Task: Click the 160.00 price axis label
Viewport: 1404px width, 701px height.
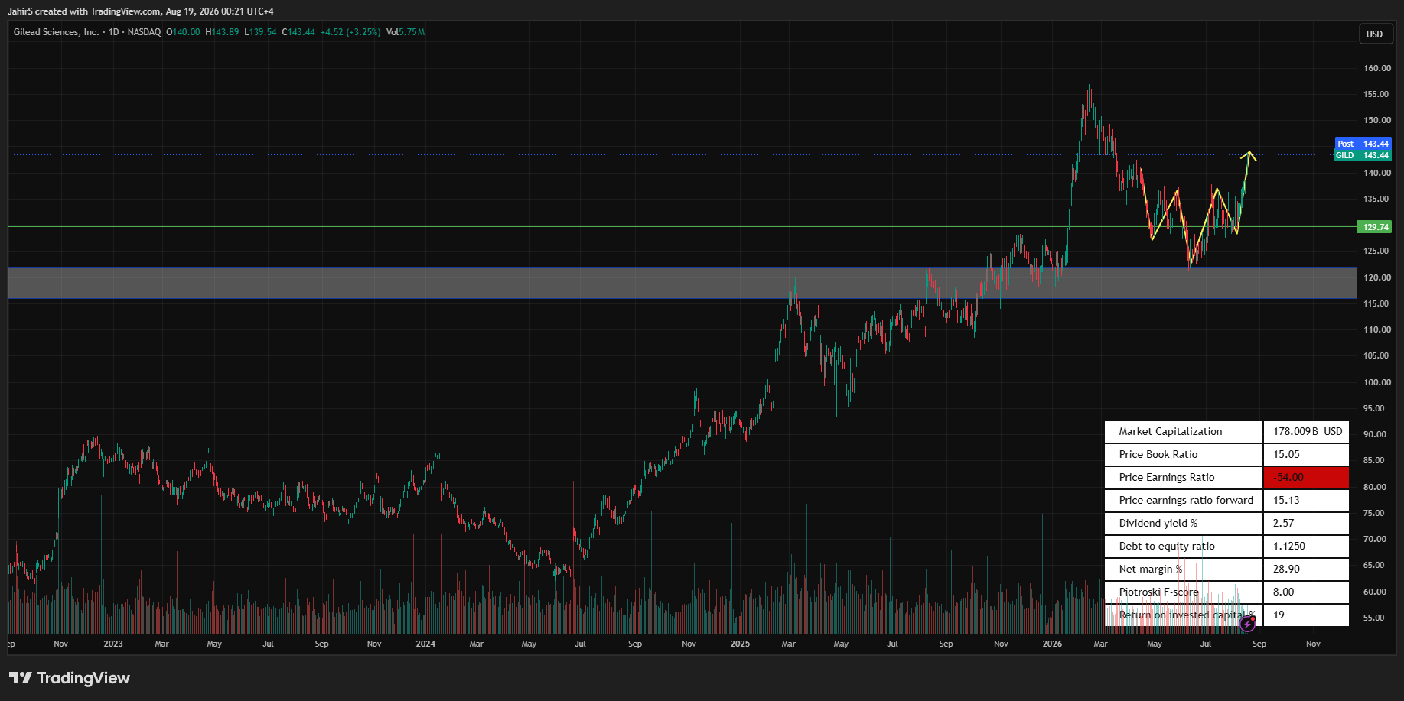Action: (x=1376, y=68)
